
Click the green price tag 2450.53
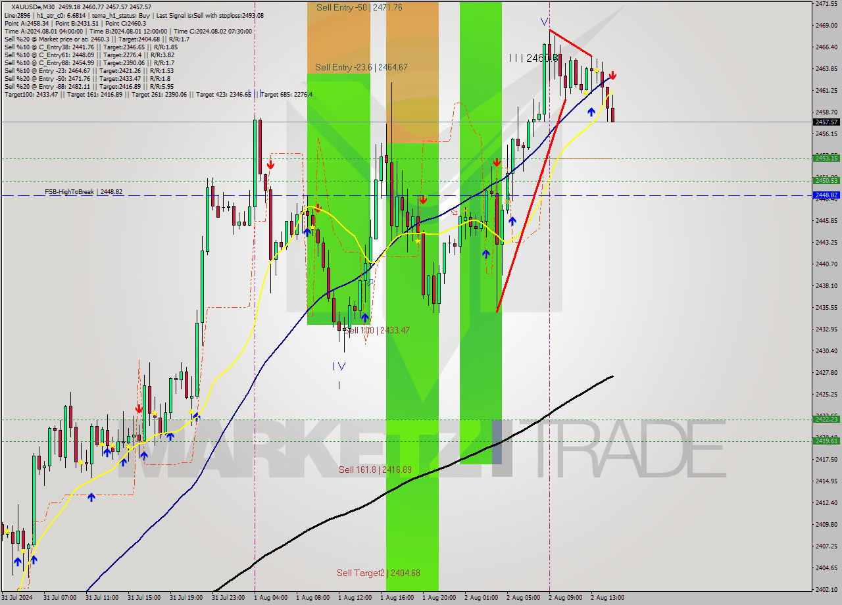(826, 180)
